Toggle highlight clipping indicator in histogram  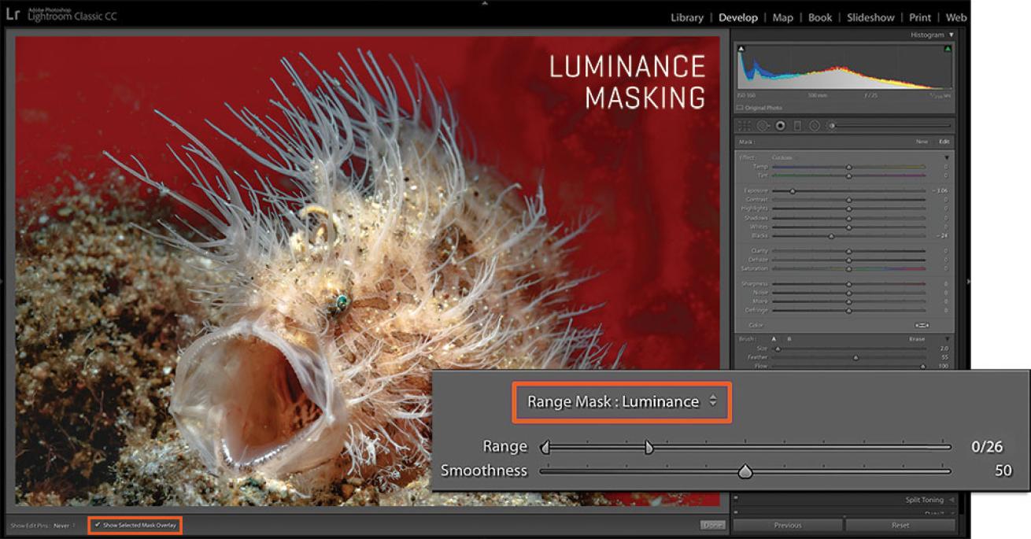(948, 49)
